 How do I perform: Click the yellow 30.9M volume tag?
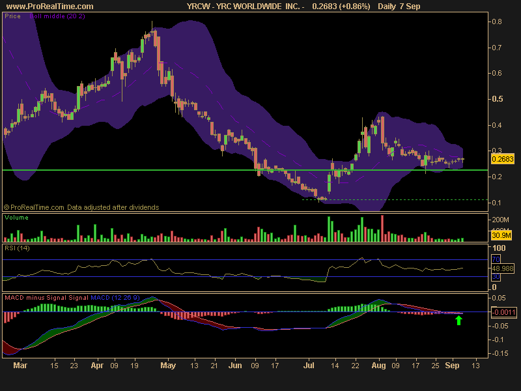pos(501,235)
